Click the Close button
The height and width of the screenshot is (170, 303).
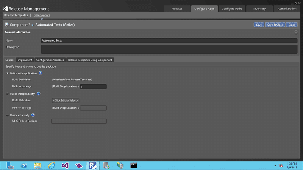click(292, 25)
